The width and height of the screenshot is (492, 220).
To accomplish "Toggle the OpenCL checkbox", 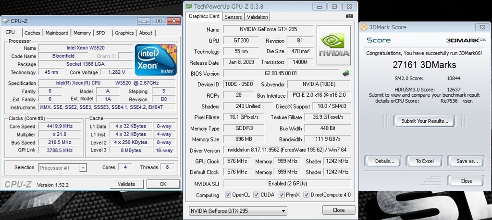I will [228, 195].
